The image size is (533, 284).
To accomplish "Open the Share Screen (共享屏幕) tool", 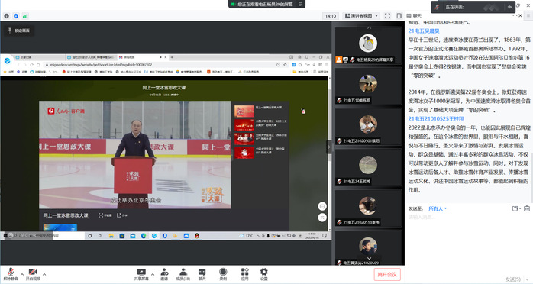I will [x=141, y=274].
